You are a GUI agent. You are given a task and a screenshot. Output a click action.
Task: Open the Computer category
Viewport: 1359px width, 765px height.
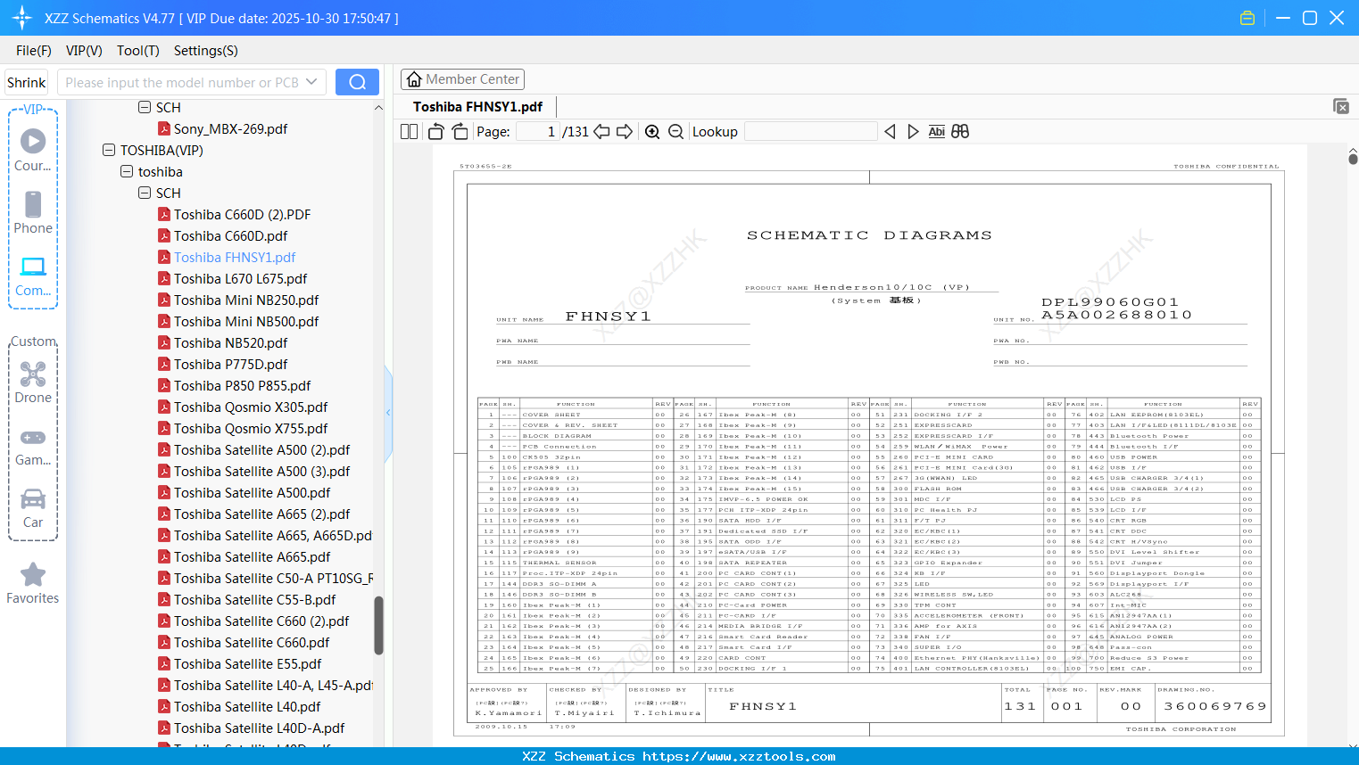(33, 276)
